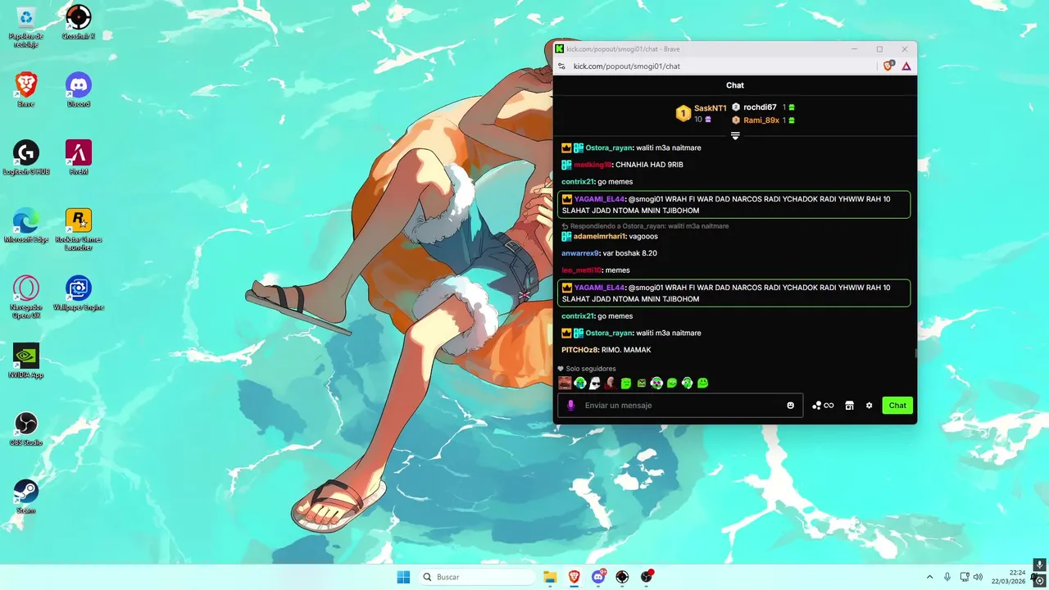Open chat settings gear
This screenshot has width=1049, height=590.
(870, 406)
